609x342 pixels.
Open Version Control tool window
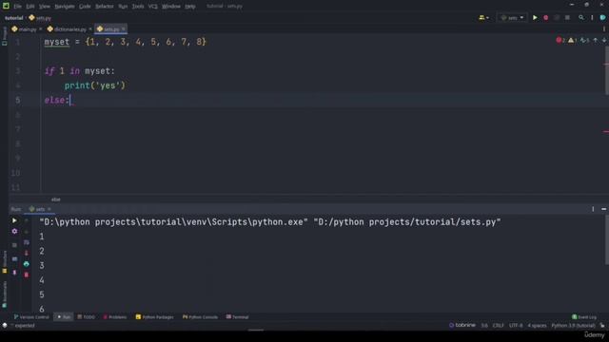[31, 316]
